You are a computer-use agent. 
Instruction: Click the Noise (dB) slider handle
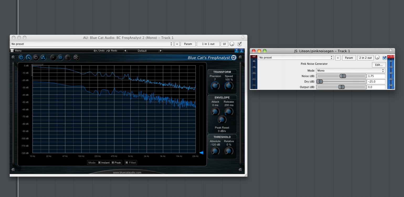(343, 76)
